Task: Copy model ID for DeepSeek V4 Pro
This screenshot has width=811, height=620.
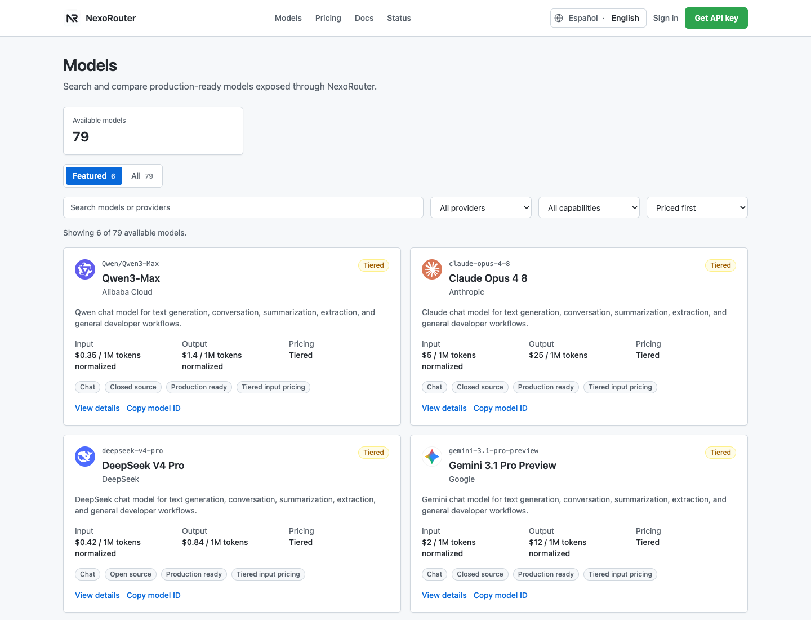Action: [154, 595]
